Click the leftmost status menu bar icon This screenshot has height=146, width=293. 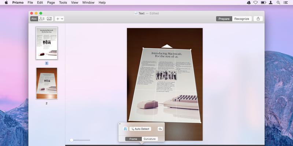click(x=249, y=3)
